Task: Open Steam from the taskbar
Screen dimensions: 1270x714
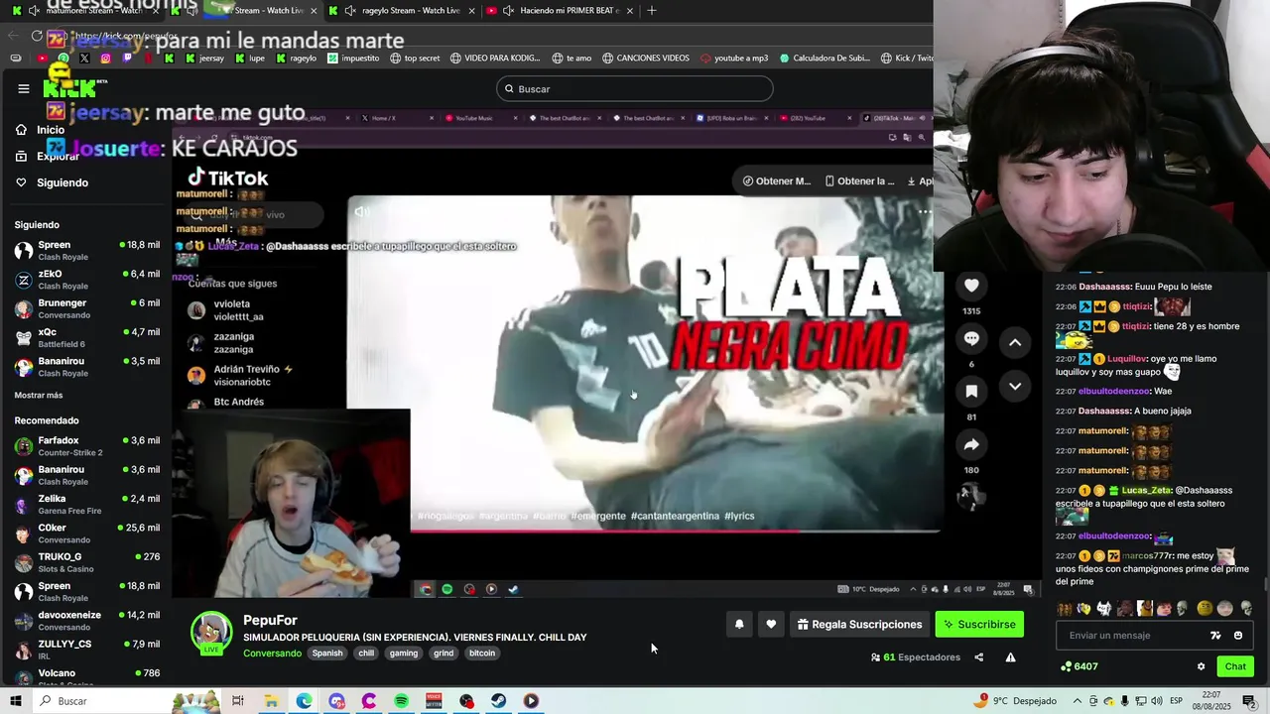Action: (498, 701)
